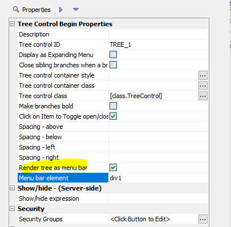Collapse Show/hide (Server-side) section
Image resolution: width=231 pixels, height=227 pixels.
coord(13,188)
